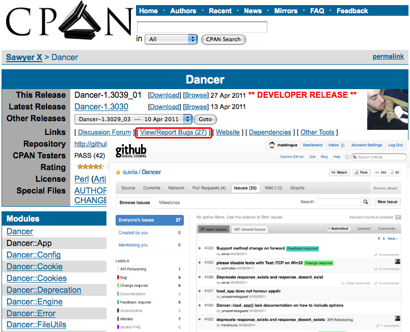Show the 487 closed issues
The width and height of the screenshot is (410, 332).
250,229
